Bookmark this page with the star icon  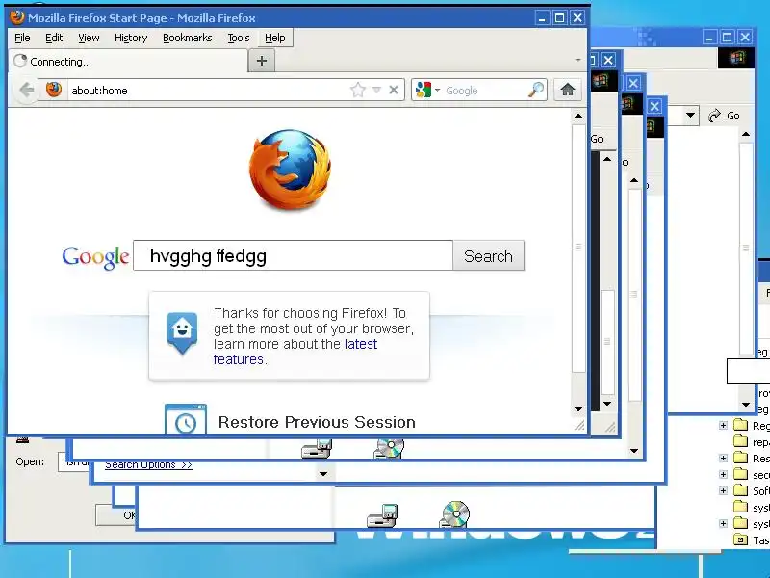[358, 90]
